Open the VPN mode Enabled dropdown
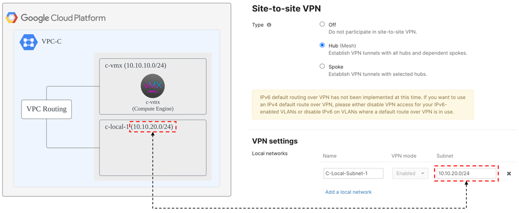The height and width of the screenshot is (213, 519). 410,173
